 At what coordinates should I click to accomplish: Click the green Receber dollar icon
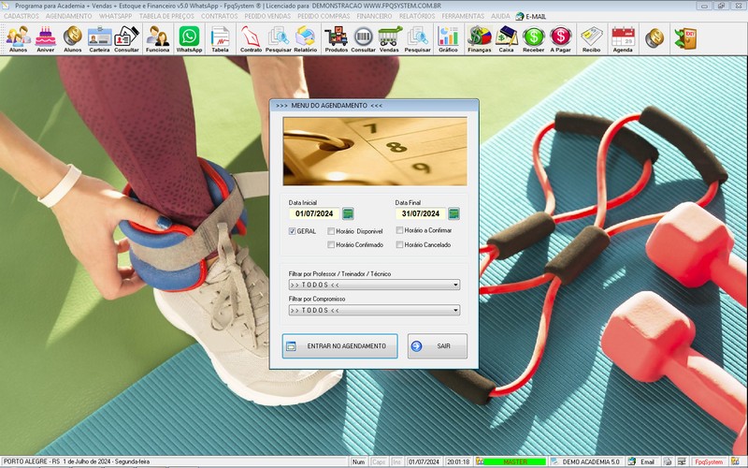[533, 38]
